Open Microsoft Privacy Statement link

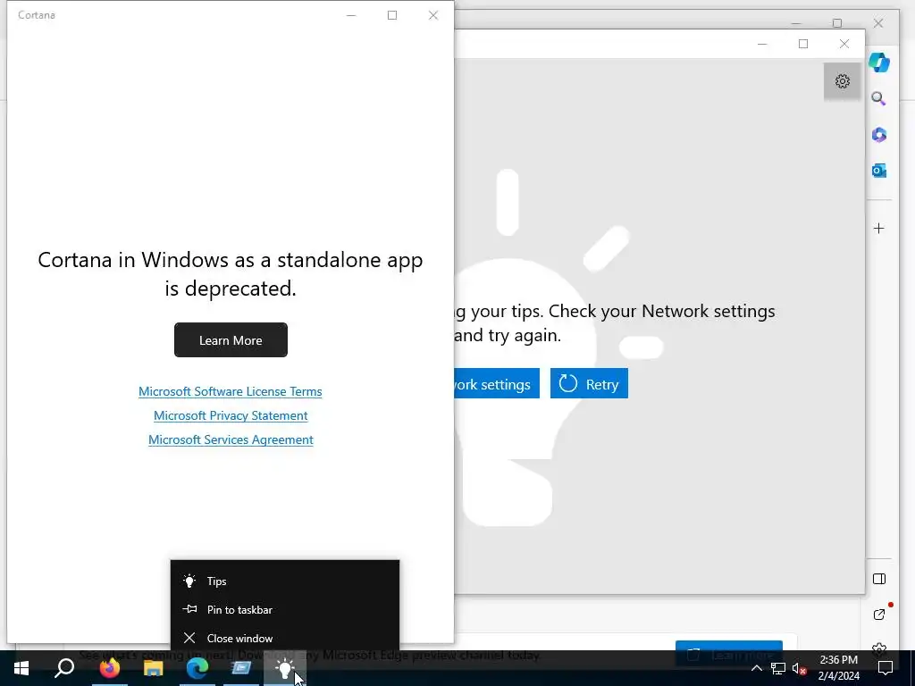coord(231,415)
